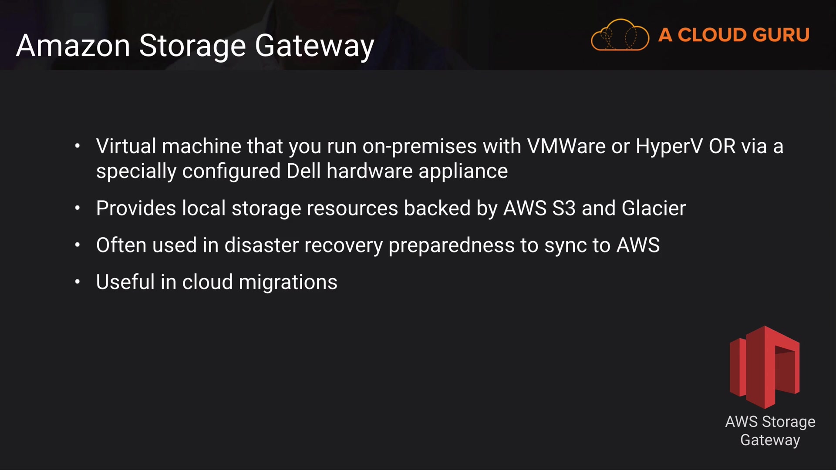Click the bullet dot before "Useful in cloud migrations"
The width and height of the screenshot is (836, 470).
(x=78, y=282)
